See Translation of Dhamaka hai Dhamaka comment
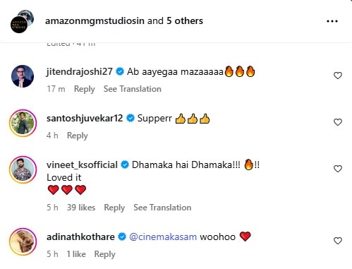Image resolution: width=352 pixels, height=269 pixels. 162,208
